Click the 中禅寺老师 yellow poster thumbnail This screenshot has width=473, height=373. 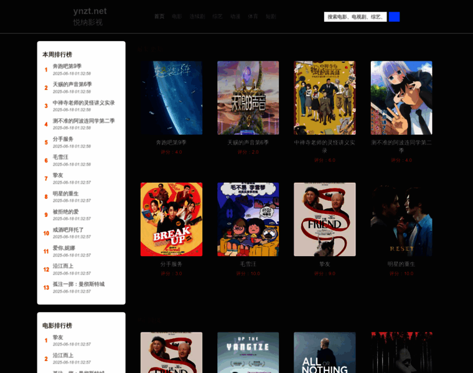(x=325, y=98)
